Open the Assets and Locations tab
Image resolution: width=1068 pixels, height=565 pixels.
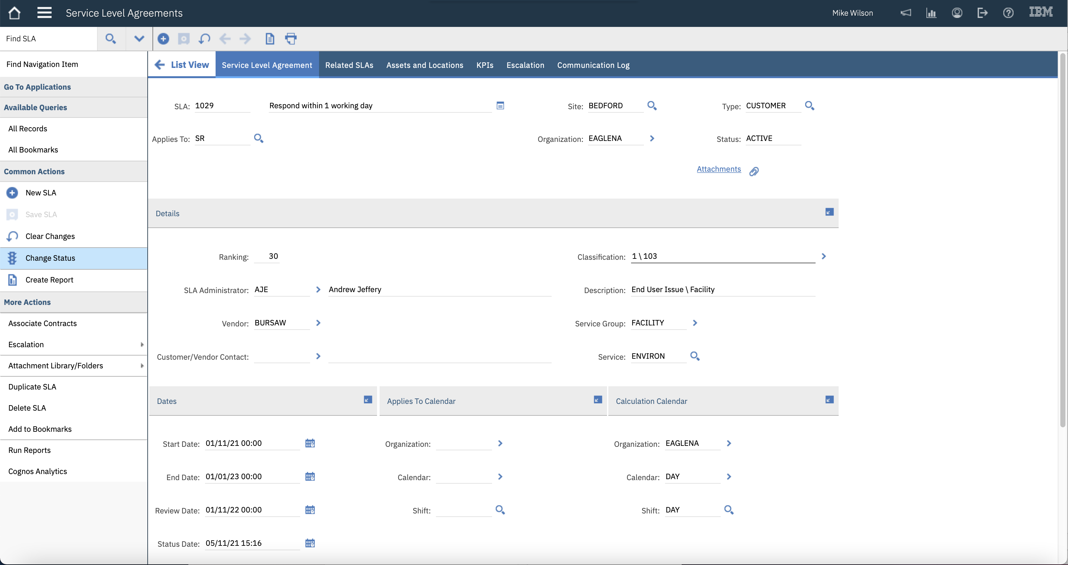point(424,65)
